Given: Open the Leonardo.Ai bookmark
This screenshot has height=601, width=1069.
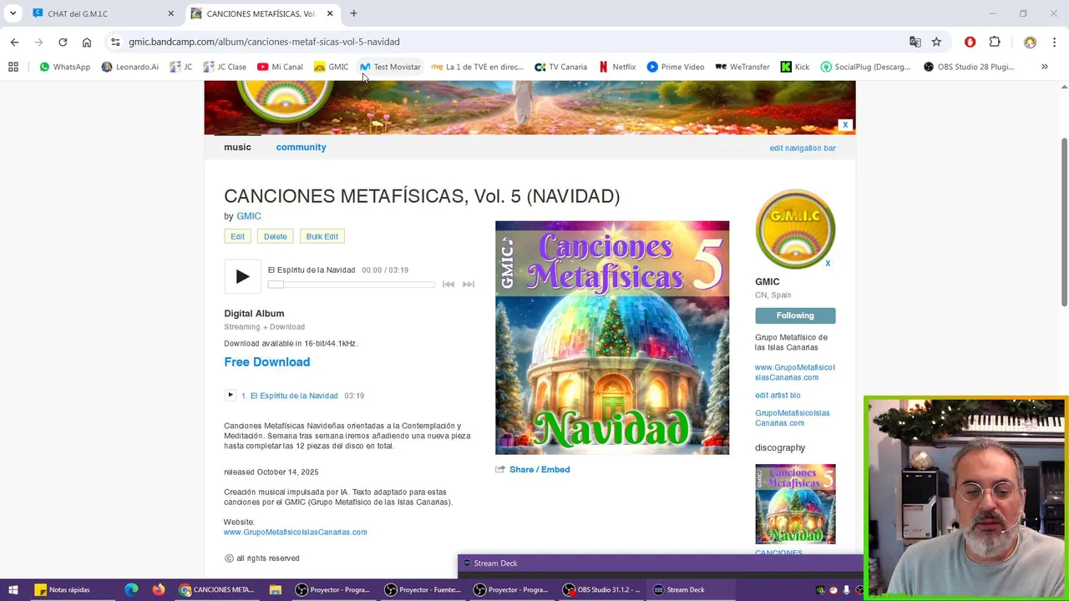Looking at the screenshot, I should click(x=129, y=67).
